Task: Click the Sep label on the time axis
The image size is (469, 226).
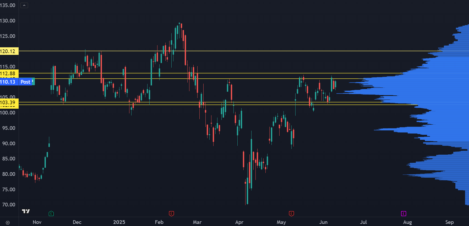Action: pyautogui.click(x=449, y=222)
